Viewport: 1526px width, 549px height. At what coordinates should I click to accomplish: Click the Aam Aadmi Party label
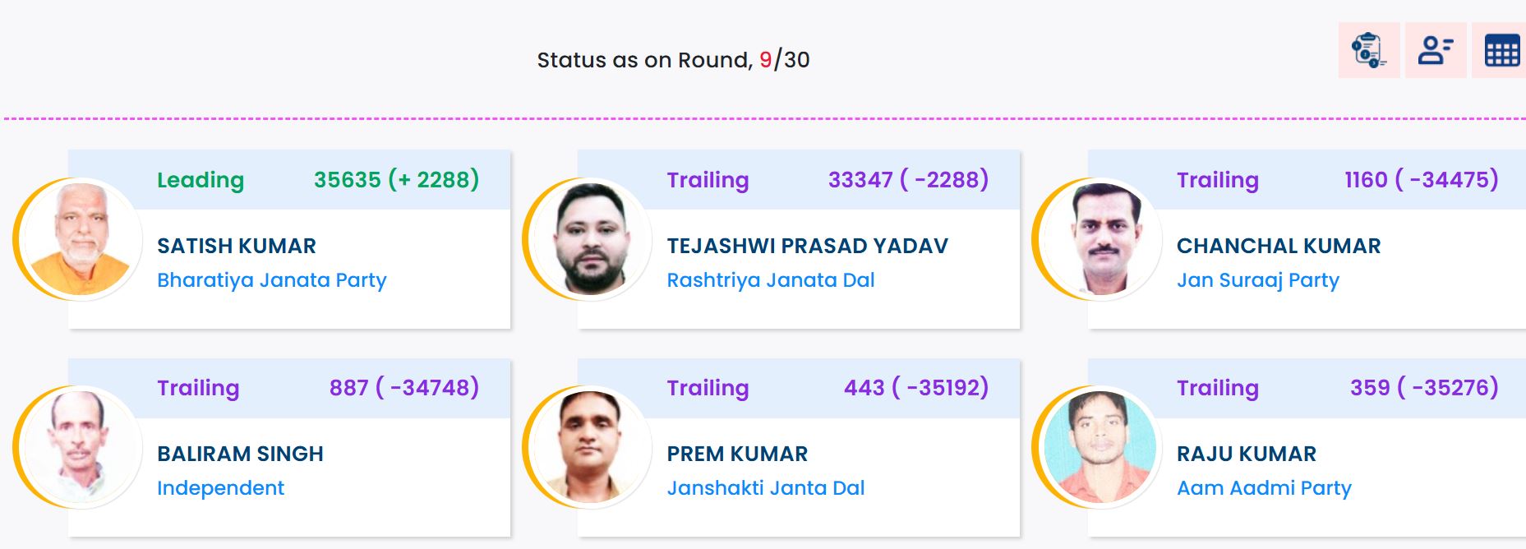point(1264,488)
